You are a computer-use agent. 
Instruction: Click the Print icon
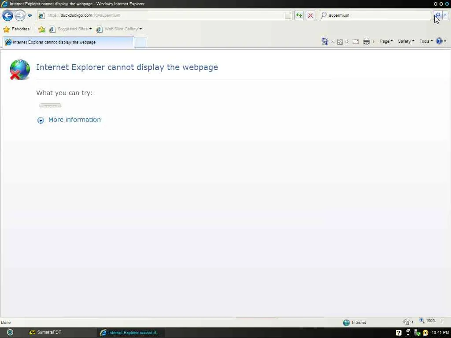(366, 41)
